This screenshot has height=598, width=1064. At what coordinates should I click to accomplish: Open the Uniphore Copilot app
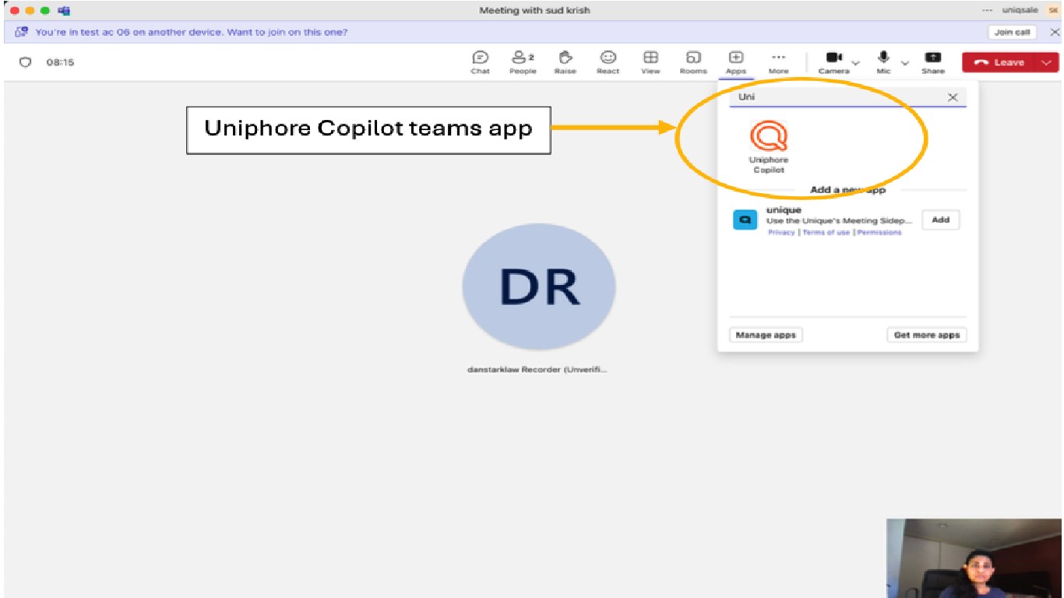coord(769,146)
